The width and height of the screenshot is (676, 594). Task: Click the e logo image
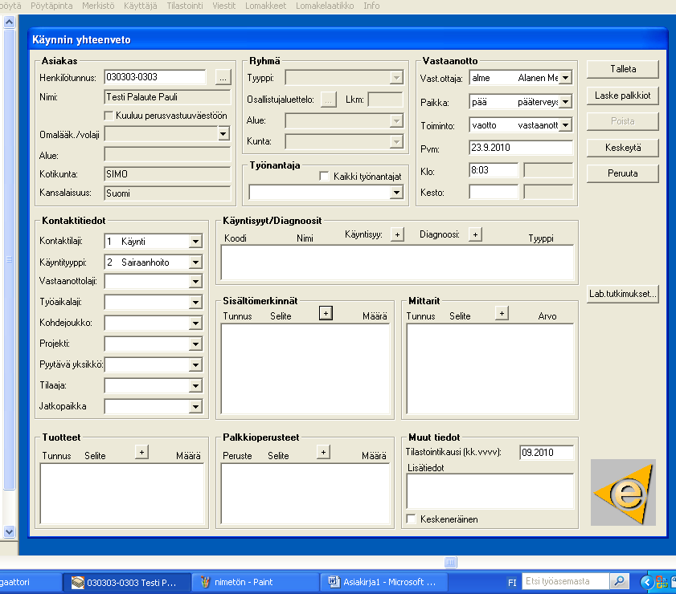point(623,492)
